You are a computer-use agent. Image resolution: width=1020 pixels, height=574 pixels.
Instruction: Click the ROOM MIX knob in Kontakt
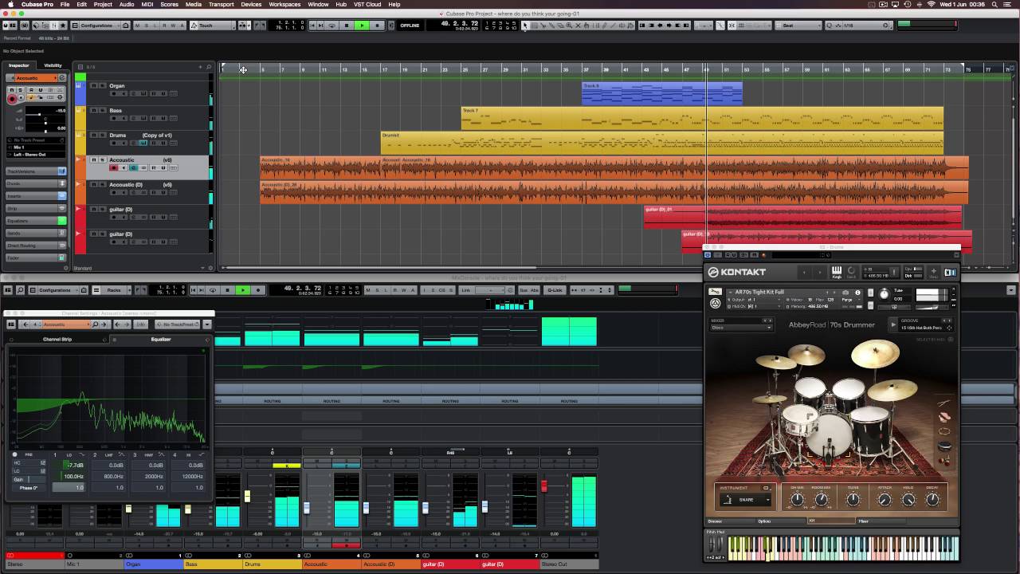[821, 499]
